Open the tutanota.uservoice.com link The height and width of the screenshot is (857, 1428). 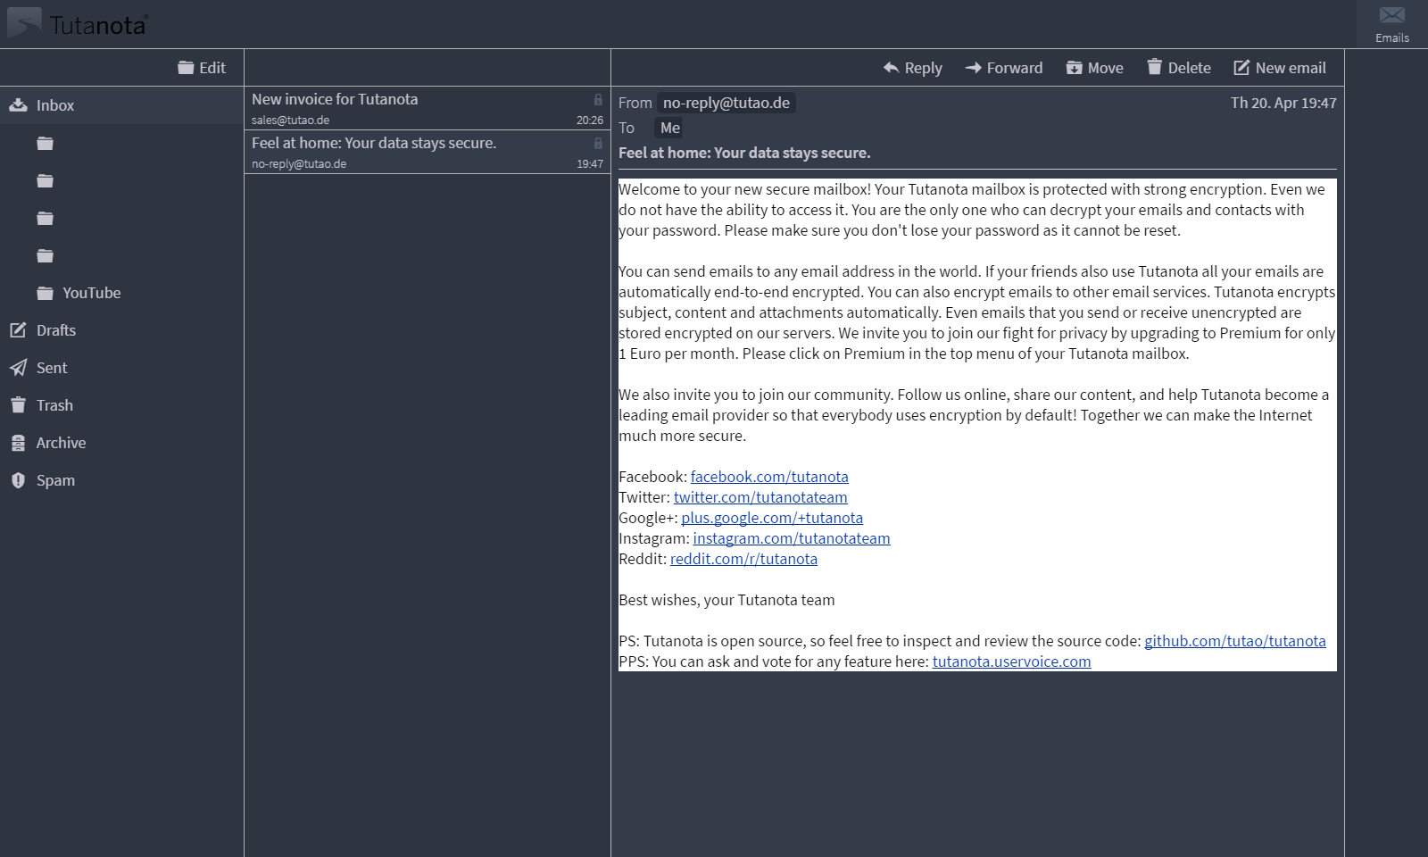point(1011,661)
